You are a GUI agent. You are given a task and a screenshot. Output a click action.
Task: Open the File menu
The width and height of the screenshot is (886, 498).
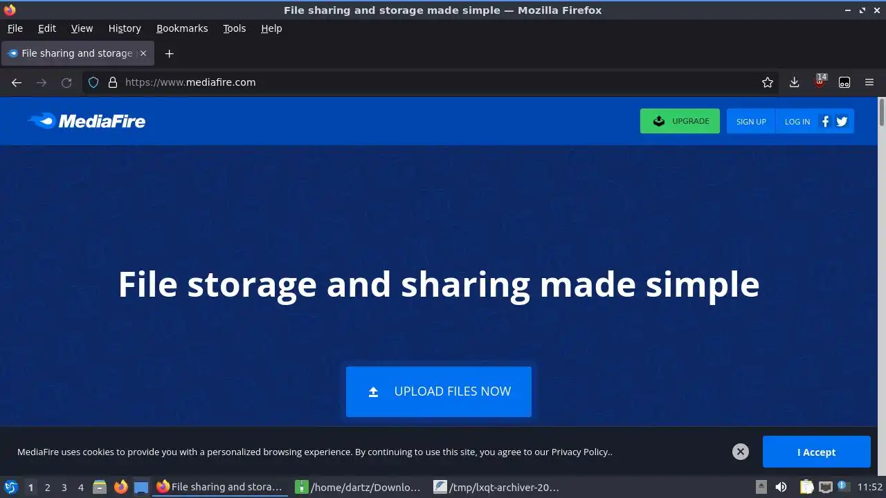[x=15, y=28]
